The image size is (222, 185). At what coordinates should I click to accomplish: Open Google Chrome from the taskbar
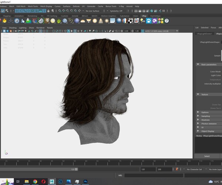[35, 181]
